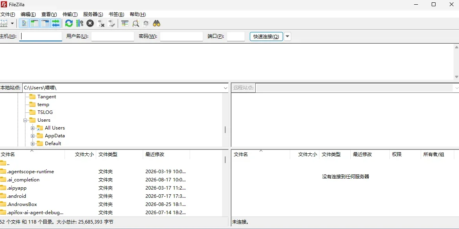The height and width of the screenshot is (229, 459).
Task: Collapse the Users folder tree node
Action: click(x=25, y=120)
